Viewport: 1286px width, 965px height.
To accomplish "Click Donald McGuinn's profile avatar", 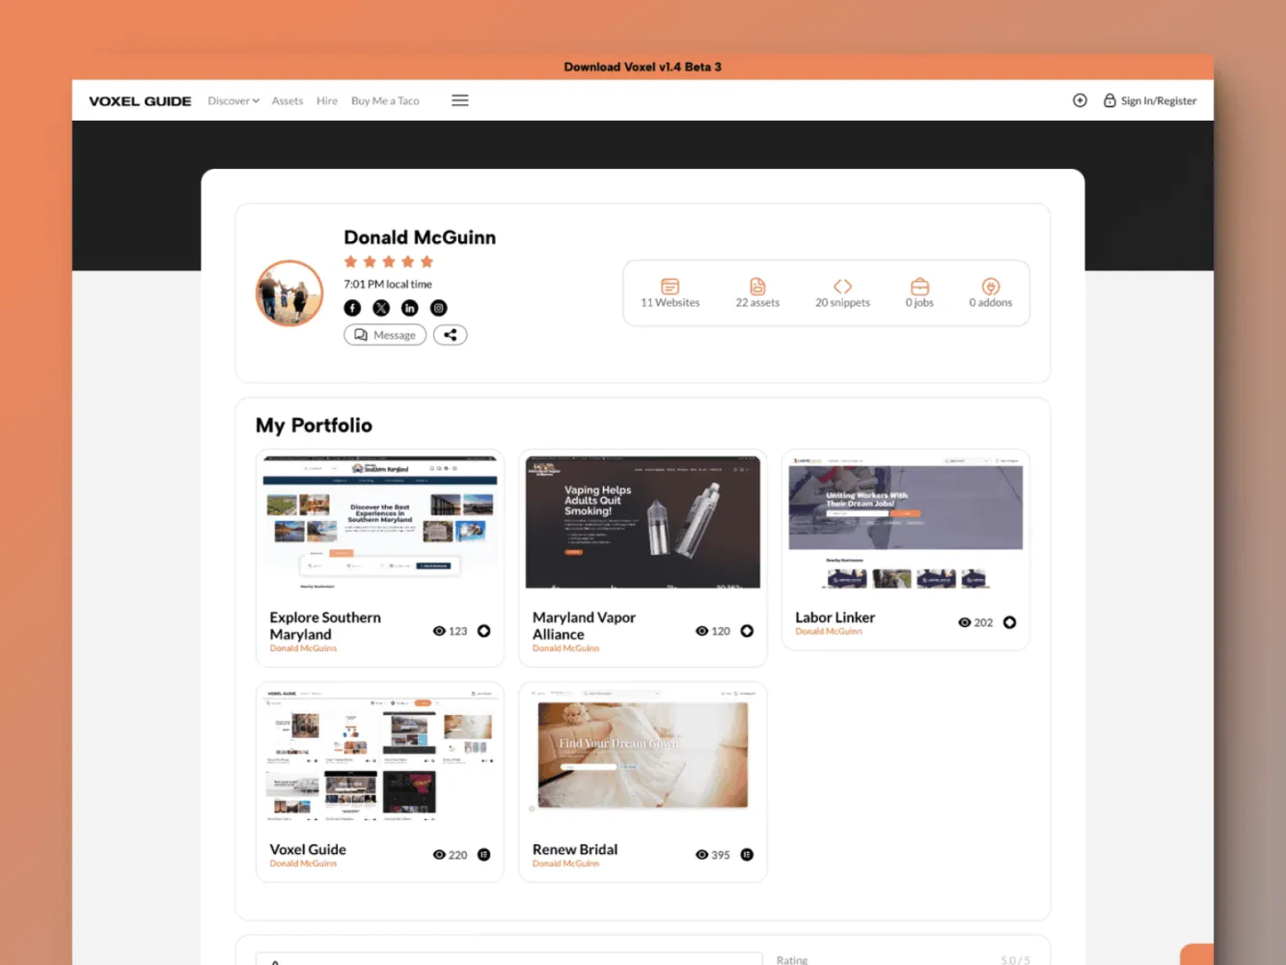I will tap(289, 293).
